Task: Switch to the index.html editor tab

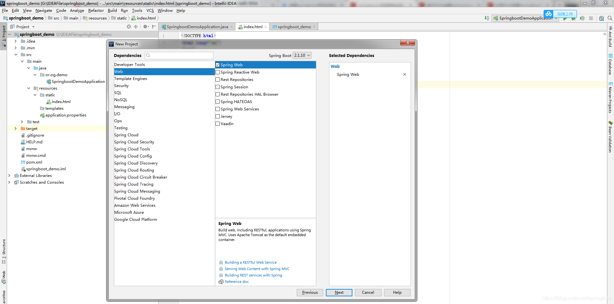Action: pyautogui.click(x=253, y=27)
